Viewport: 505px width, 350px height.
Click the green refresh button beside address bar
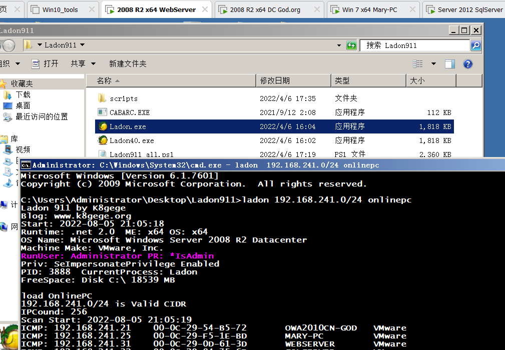(x=351, y=45)
